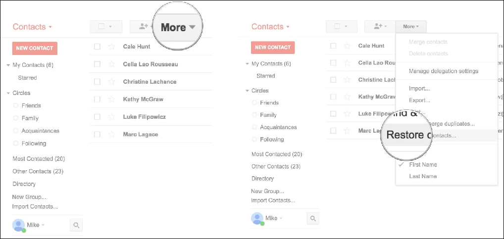This screenshot has height=239, width=504.
Task: Star the Cale Hunt contact in left list
Action: pos(111,47)
